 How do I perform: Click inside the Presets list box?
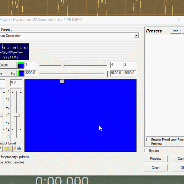[165, 86]
